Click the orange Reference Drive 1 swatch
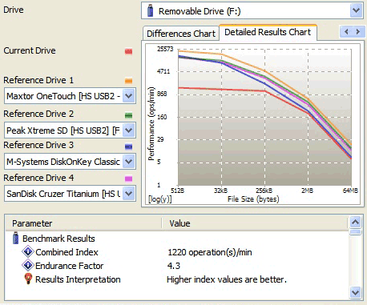 pyautogui.click(x=128, y=81)
